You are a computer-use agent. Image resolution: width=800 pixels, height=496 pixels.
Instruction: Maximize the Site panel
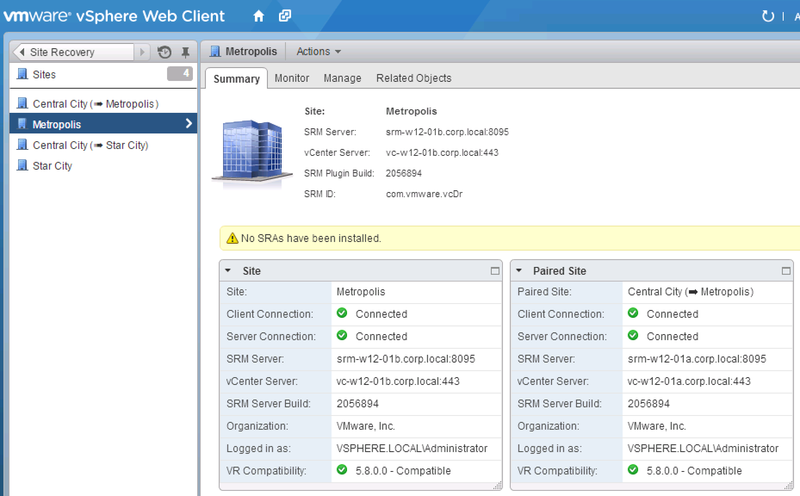[x=495, y=271]
